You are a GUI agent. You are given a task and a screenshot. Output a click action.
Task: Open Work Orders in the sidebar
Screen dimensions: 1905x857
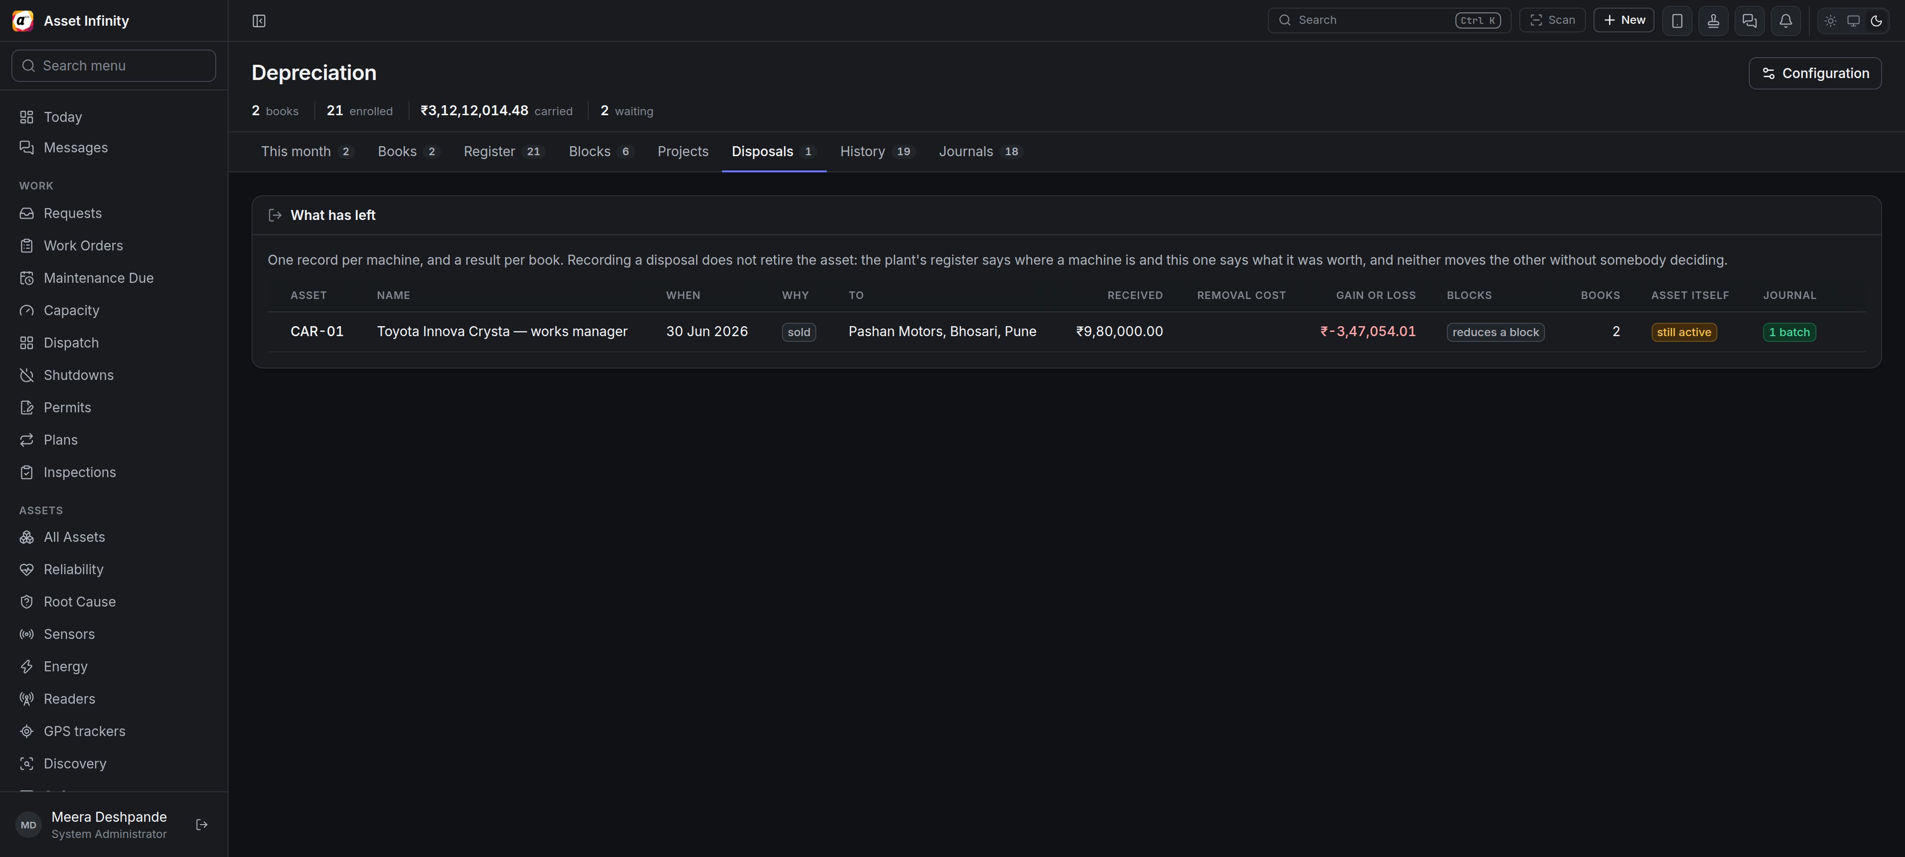pyautogui.click(x=114, y=246)
